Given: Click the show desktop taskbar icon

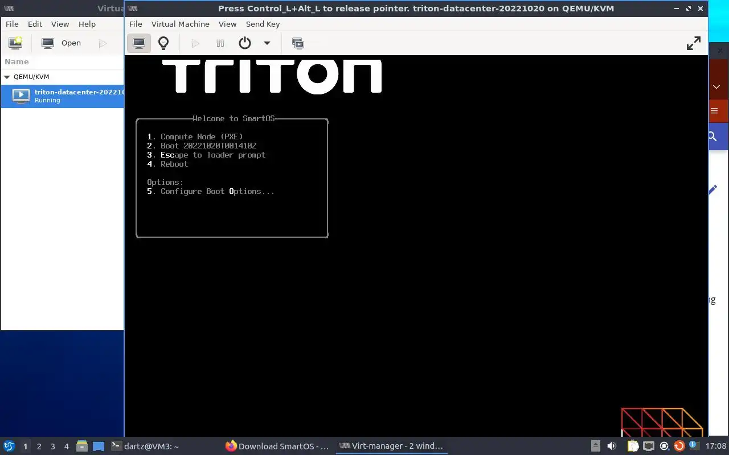Looking at the screenshot, I should click(99, 446).
